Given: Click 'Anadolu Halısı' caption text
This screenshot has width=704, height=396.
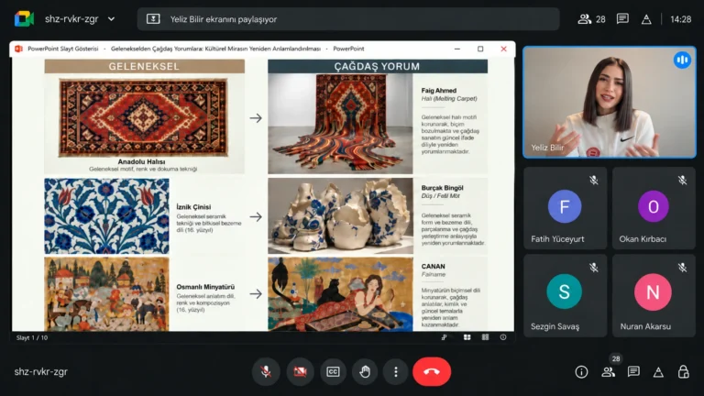Looking at the screenshot, I should [141, 161].
